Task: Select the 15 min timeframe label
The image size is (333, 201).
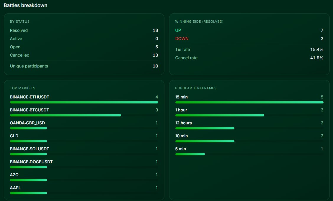Action: click(181, 97)
